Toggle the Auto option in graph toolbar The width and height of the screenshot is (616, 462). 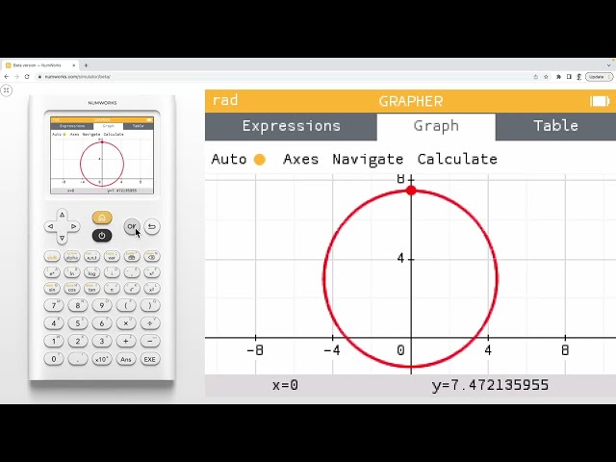coord(239,159)
